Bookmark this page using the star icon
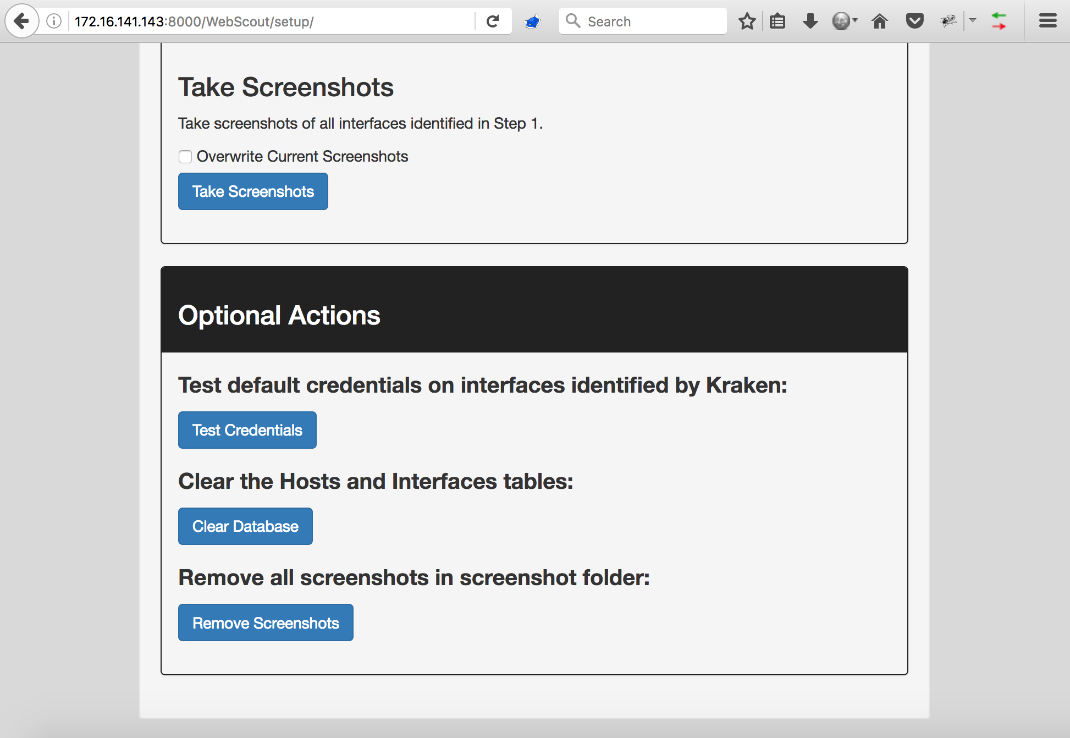 [747, 21]
